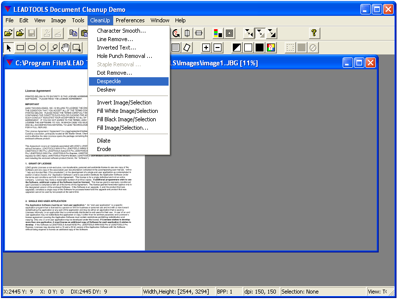Open the Window menu

(160, 20)
